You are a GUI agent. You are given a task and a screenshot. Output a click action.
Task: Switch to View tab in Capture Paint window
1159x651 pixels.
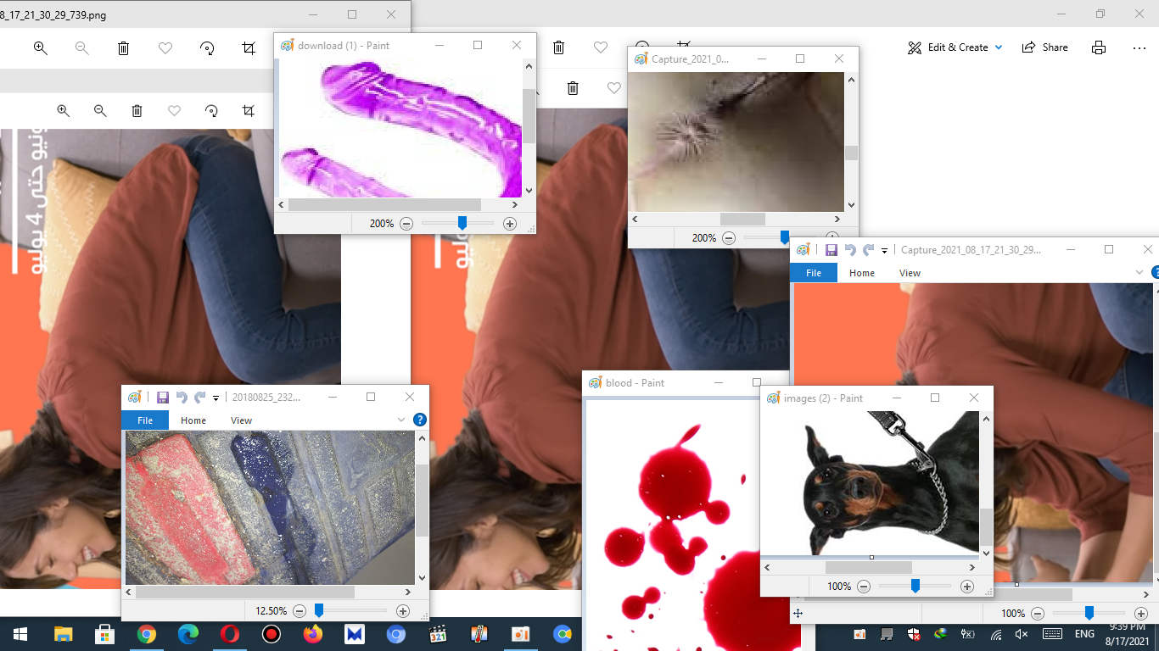coord(910,273)
